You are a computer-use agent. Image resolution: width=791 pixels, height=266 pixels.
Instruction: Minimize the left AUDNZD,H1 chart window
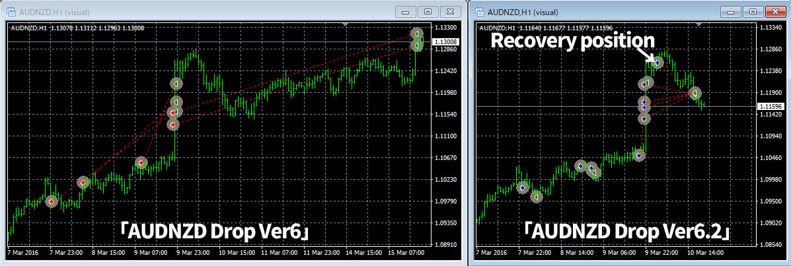click(407, 12)
